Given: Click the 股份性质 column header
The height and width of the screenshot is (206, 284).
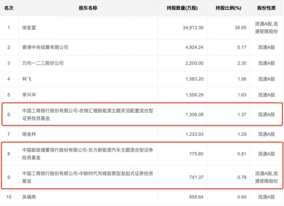Looking at the screenshot, I should pos(267,8).
